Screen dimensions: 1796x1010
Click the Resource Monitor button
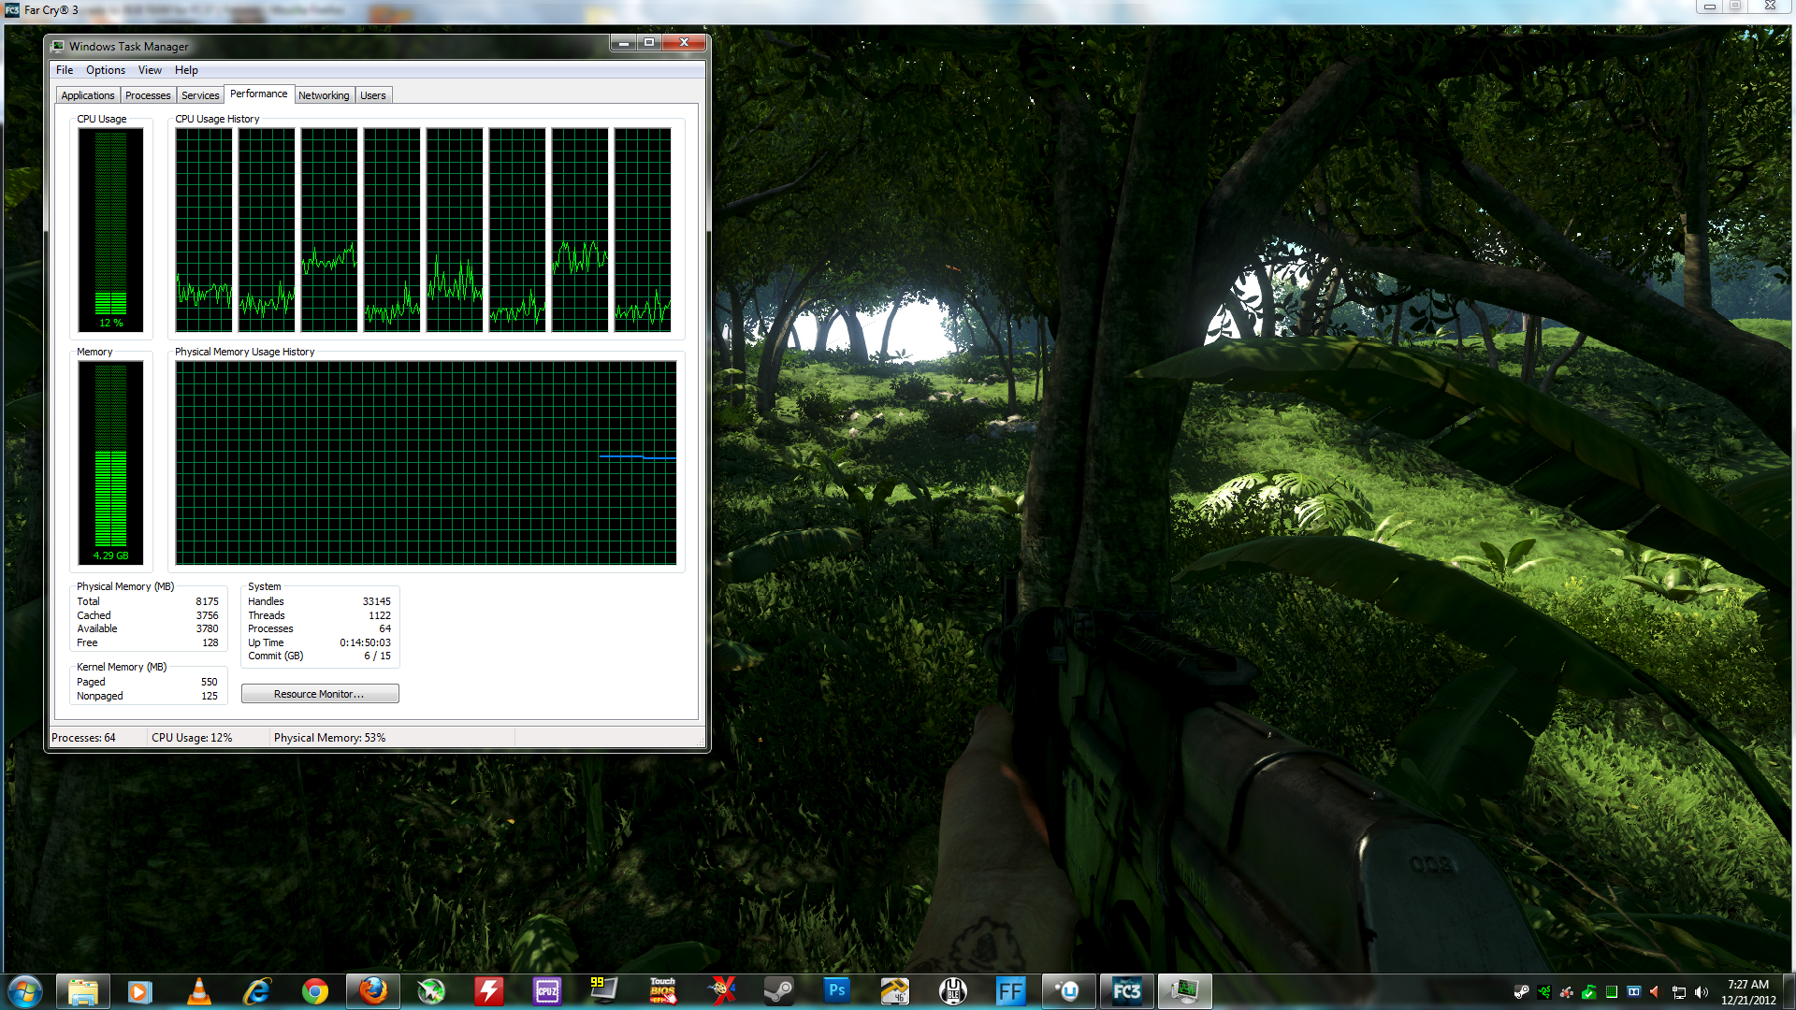click(320, 694)
